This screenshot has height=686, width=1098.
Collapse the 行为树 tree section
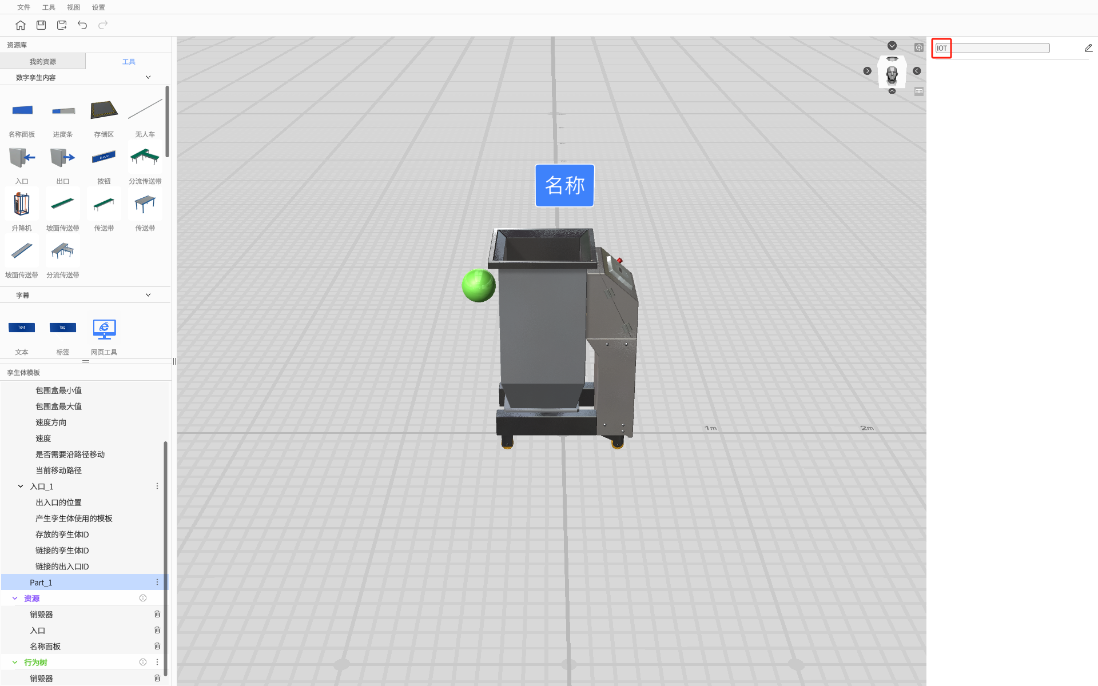[x=15, y=662]
